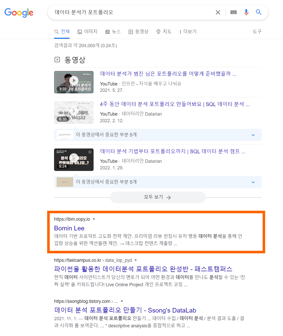Start voice search with microphone icon

[x=246, y=12]
